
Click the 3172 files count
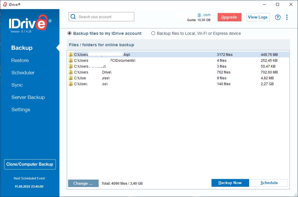[225, 55]
